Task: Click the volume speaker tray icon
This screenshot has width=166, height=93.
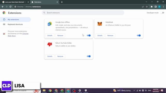Action: [146, 90]
